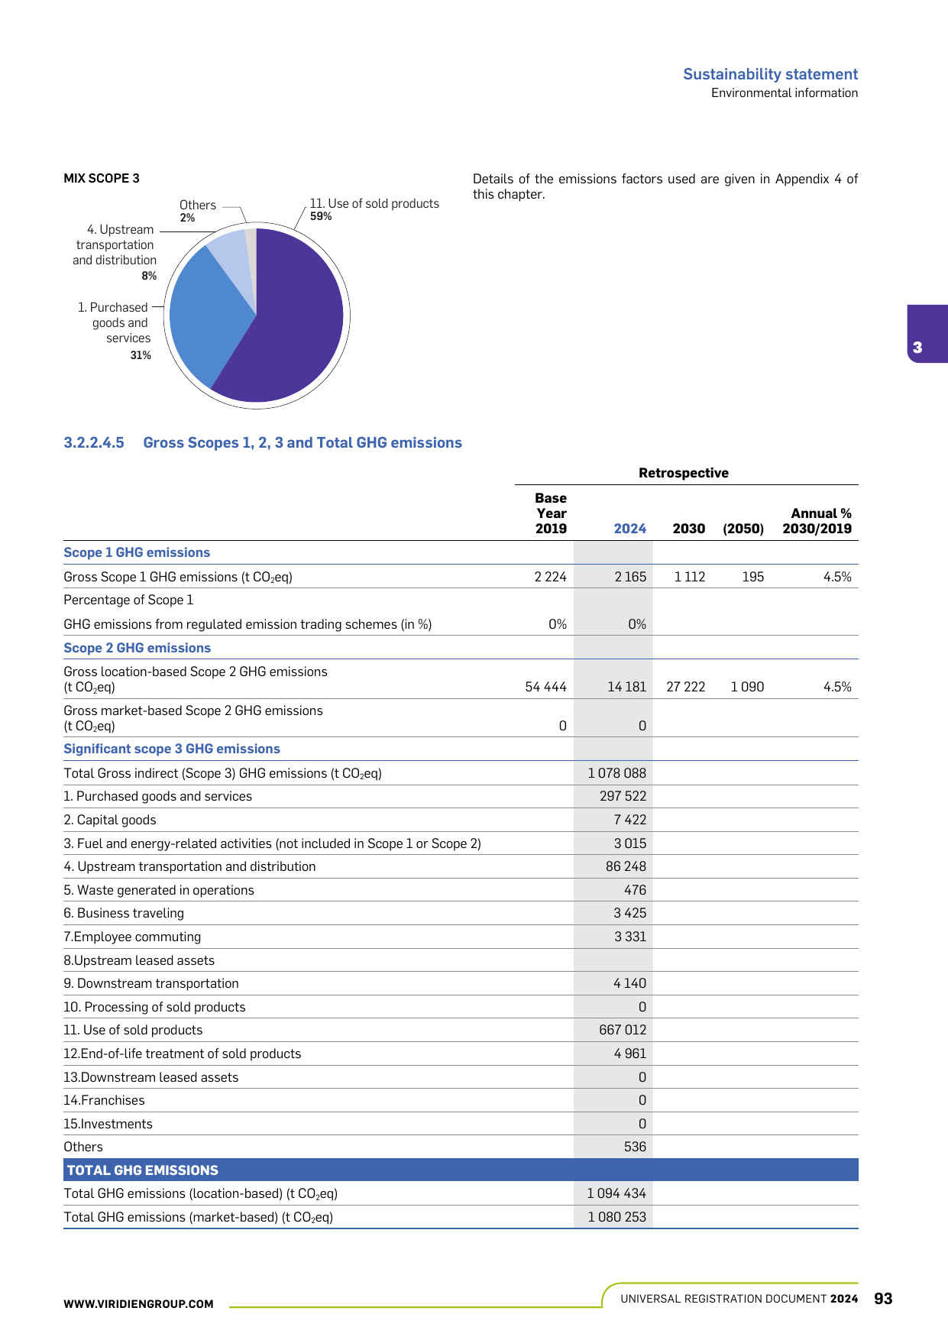Click the page number '93'
The width and height of the screenshot is (948, 1340).
(883, 1299)
